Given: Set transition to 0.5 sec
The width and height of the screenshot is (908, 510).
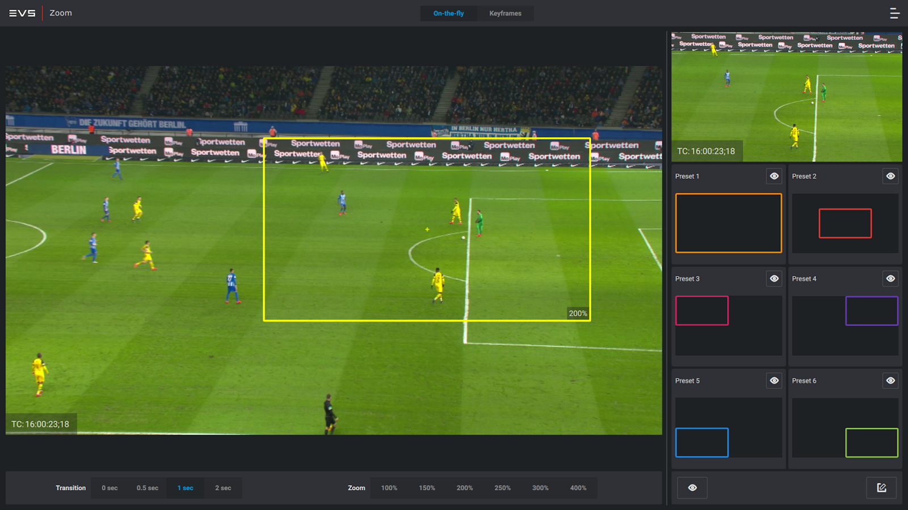Looking at the screenshot, I should (148, 488).
